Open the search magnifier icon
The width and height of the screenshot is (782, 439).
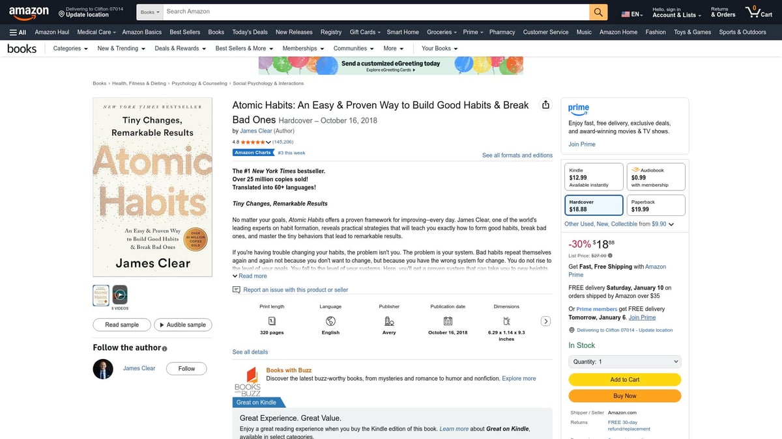coord(597,11)
